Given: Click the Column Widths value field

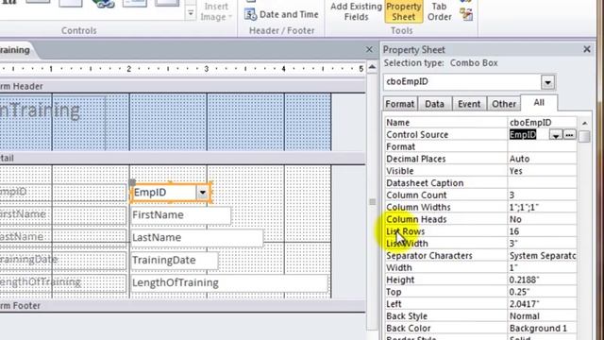Looking at the screenshot, I should pyautogui.click(x=542, y=207).
